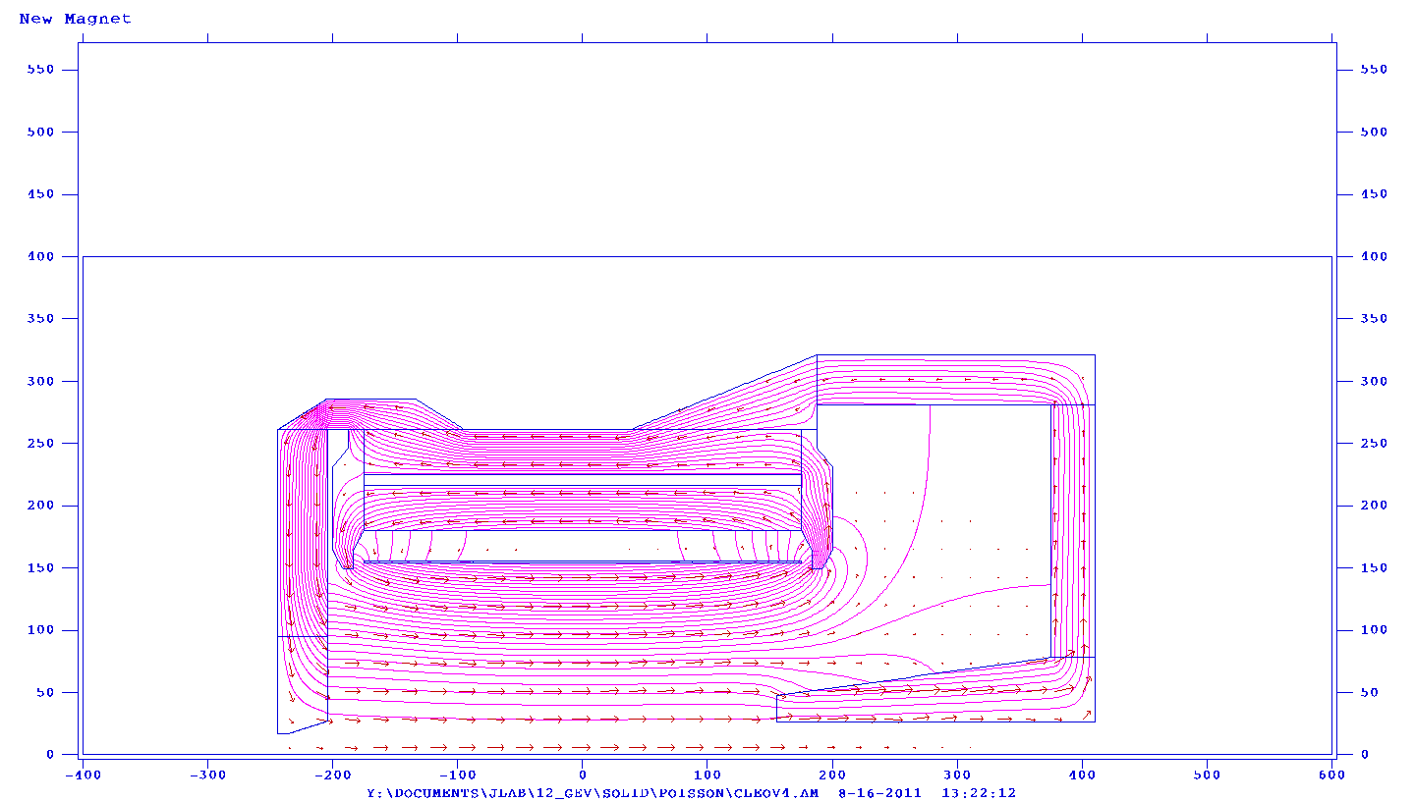Click the 0 label on the horizontal axis
The image size is (1415, 802).
pos(583,775)
